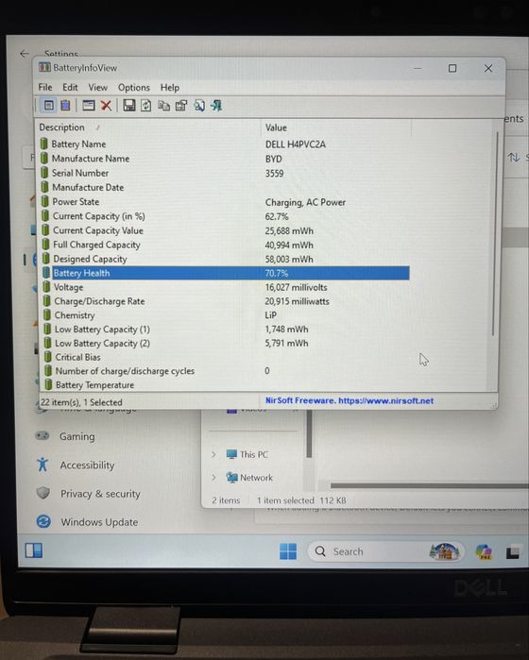Expand the This PC tree node
The height and width of the screenshot is (660, 529).
(213, 454)
